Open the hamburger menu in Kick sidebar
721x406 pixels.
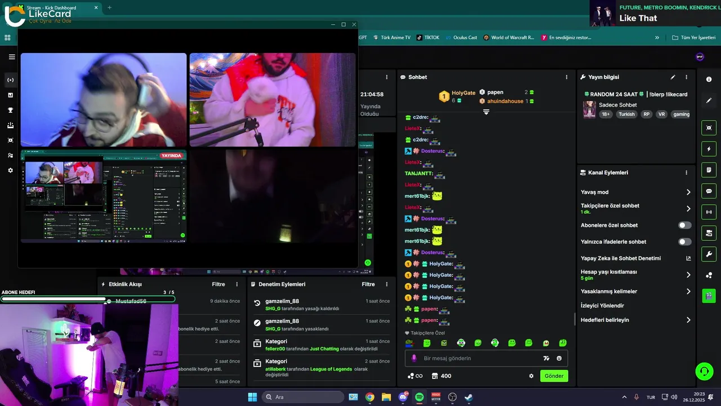click(x=12, y=57)
